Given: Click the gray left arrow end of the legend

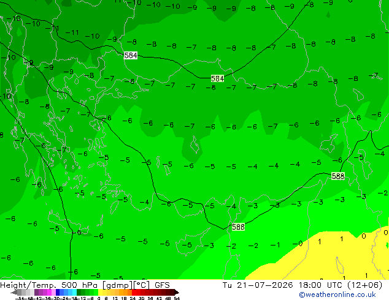Looking at the screenshot, I should (x=14, y=293).
